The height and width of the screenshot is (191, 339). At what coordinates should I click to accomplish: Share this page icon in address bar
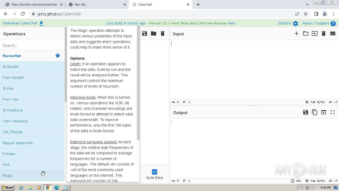click(297, 14)
